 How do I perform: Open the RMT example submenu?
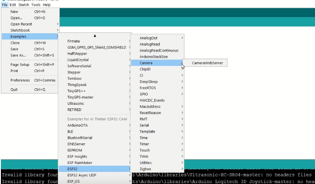tap(157, 119)
